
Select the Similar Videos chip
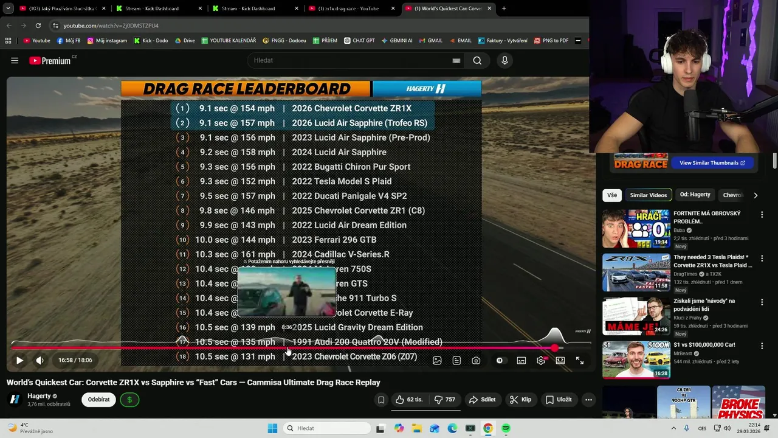[x=649, y=195]
